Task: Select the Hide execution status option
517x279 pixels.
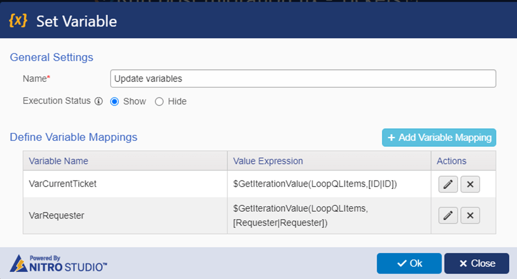Action: tap(159, 101)
